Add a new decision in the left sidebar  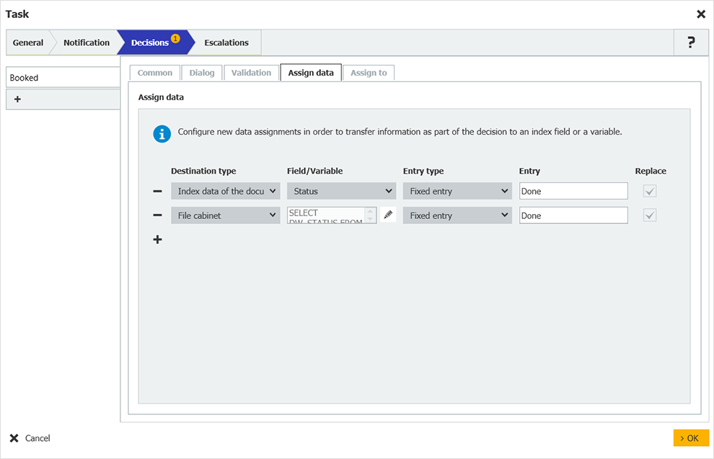click(x=17, y=99)
